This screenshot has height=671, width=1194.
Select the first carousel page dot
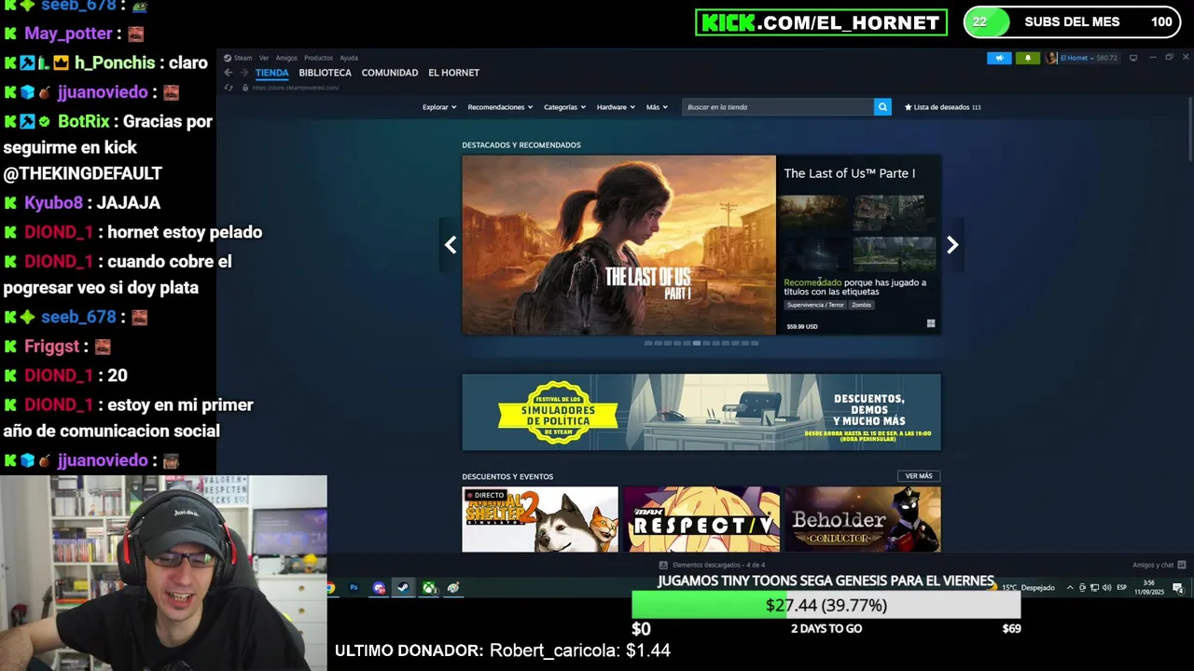tap(648, 343)
